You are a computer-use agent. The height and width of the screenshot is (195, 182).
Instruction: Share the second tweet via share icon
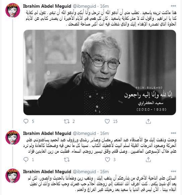point(148,159)
